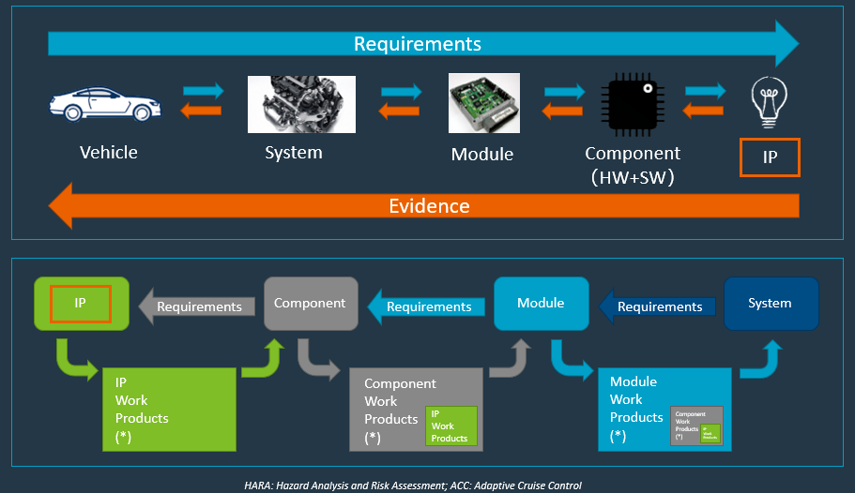
Task: Select the dark blue System block
Action: tap(771, 304)
